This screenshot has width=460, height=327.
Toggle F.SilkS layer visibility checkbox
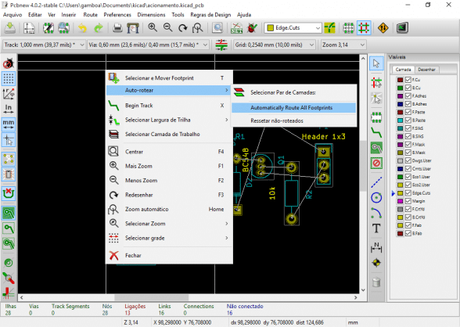(x=408, y=128)
